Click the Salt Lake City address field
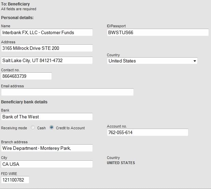 click(47, 60)
